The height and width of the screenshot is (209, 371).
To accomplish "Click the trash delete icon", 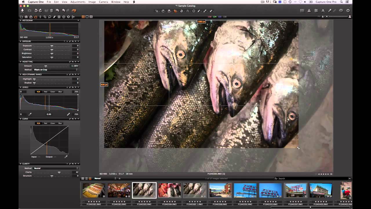I will coord(51,11).
